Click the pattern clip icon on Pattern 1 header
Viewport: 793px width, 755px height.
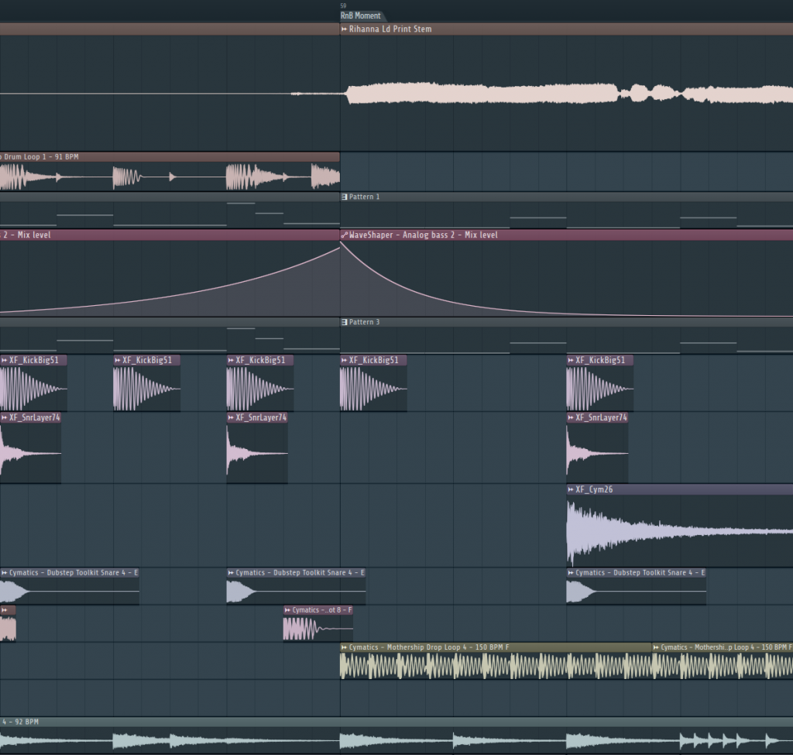point(343,197)
